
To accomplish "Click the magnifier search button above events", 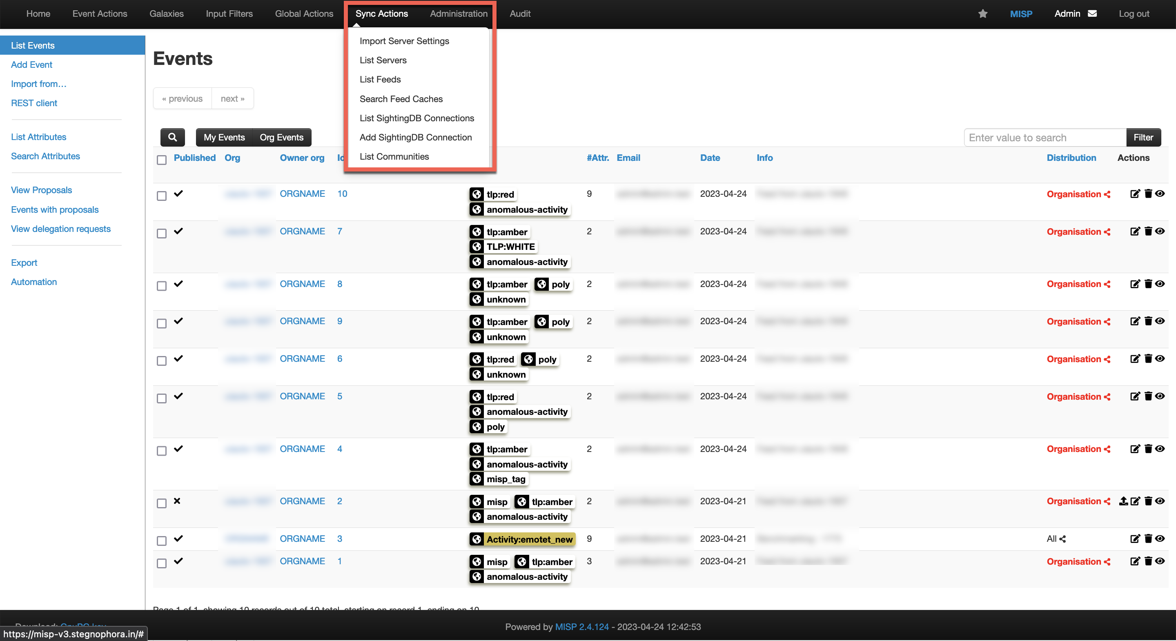I will [172, 137].
